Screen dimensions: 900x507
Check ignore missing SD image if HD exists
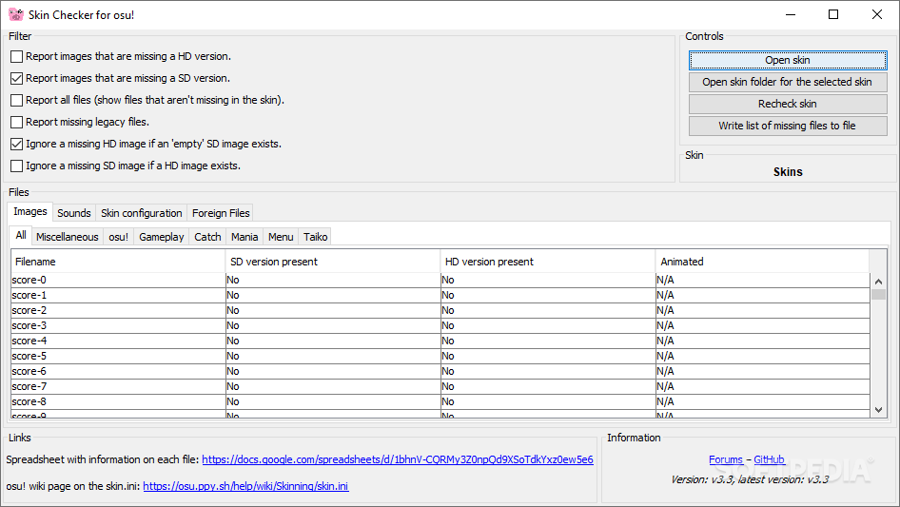click(x=16, y=166)
